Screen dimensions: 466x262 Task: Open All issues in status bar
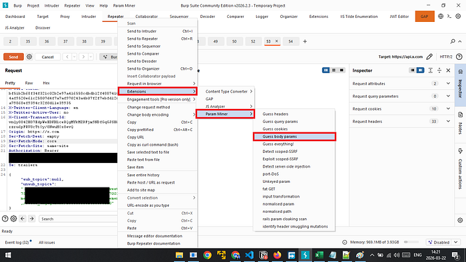click(47, 243)
